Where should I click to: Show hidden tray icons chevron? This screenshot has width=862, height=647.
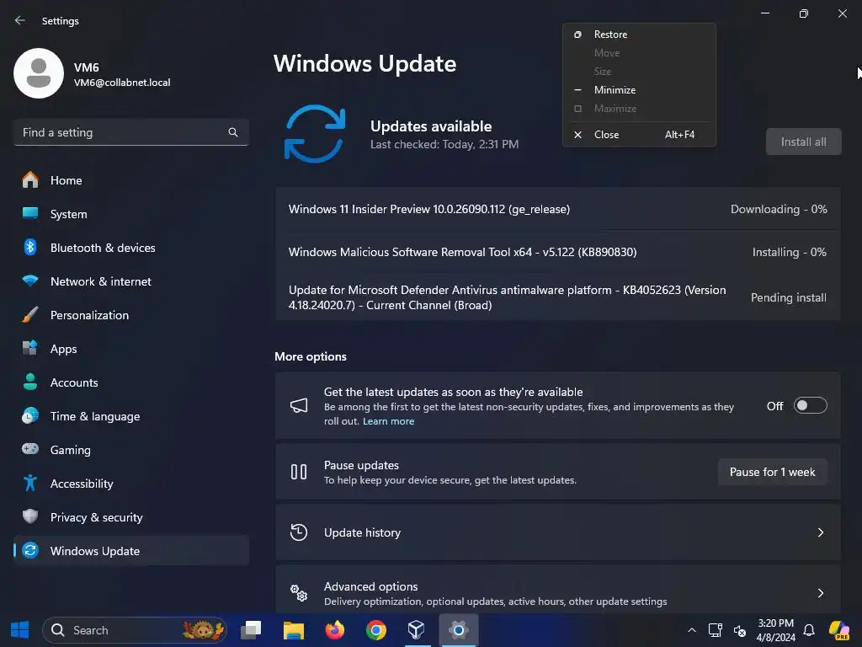click(692, 630)
